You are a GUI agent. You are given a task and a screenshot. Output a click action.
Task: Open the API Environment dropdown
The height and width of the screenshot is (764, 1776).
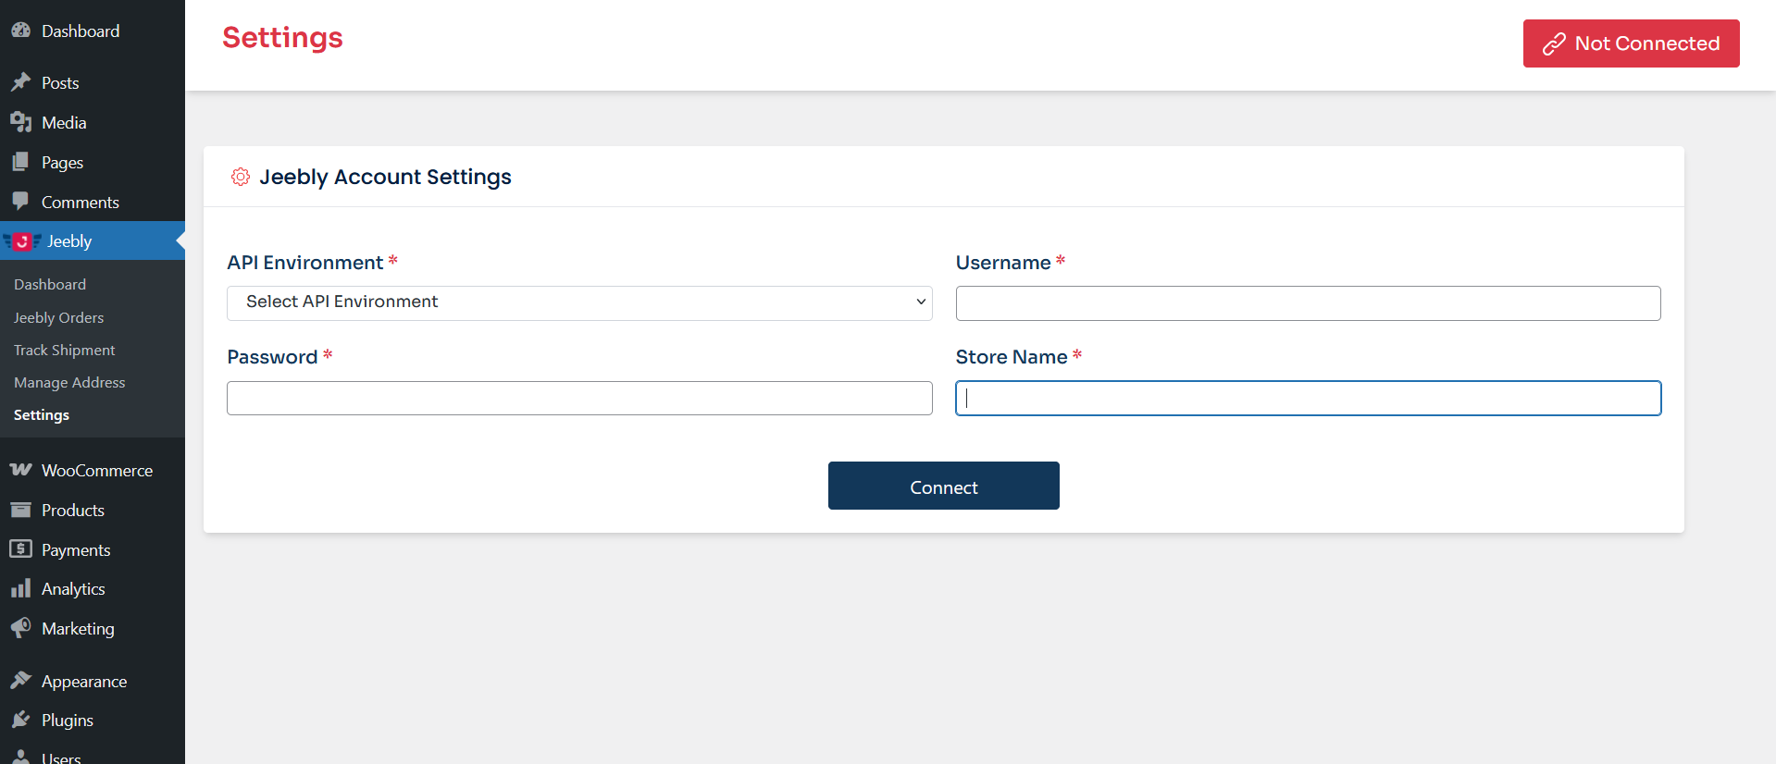579,303
